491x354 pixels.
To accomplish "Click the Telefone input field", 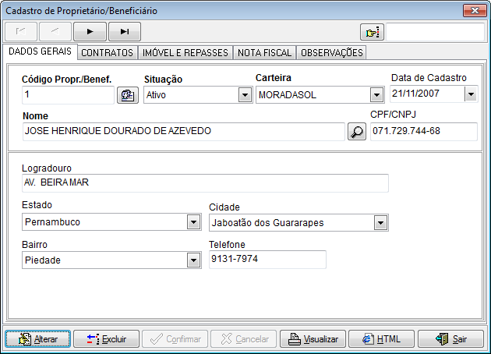I will [x=267, y=260].
